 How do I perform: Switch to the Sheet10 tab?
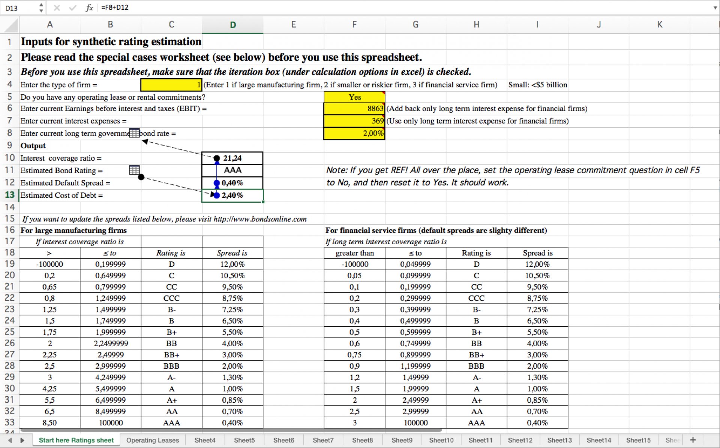click(x=441, y=440)
